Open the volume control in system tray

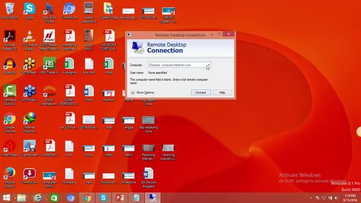coord(336,198)
